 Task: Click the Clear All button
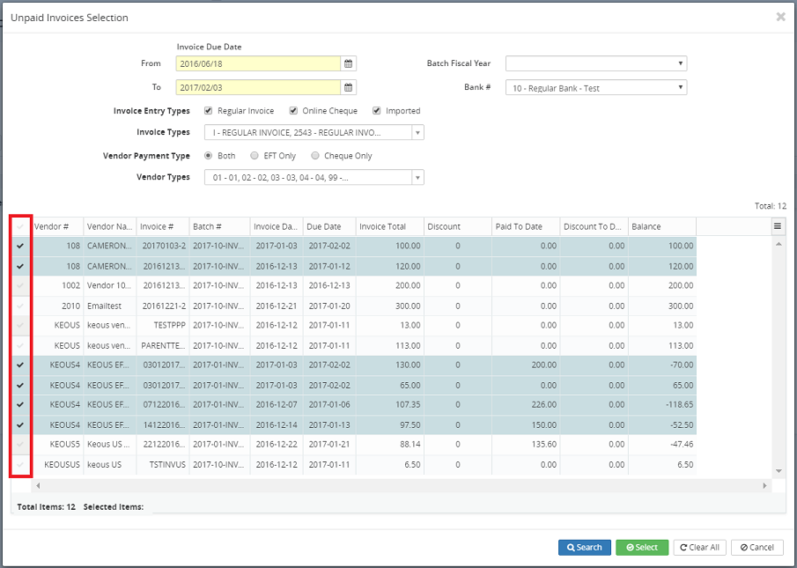pyautogui.click(x=698, y=547)
